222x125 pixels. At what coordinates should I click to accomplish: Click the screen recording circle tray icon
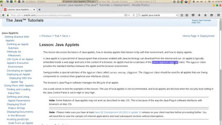pos(174,2)
